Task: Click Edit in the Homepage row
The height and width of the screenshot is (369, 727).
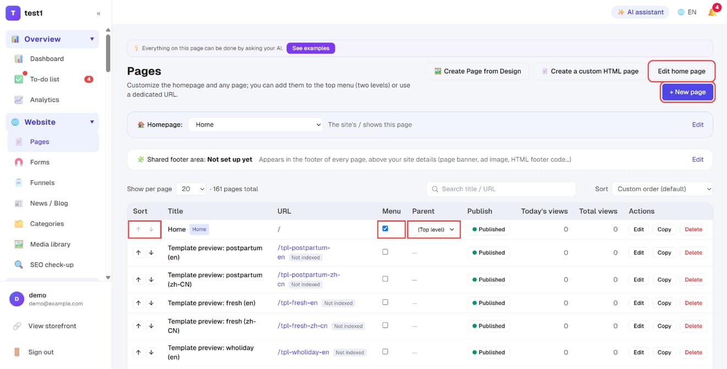Action: pos(697,125)
